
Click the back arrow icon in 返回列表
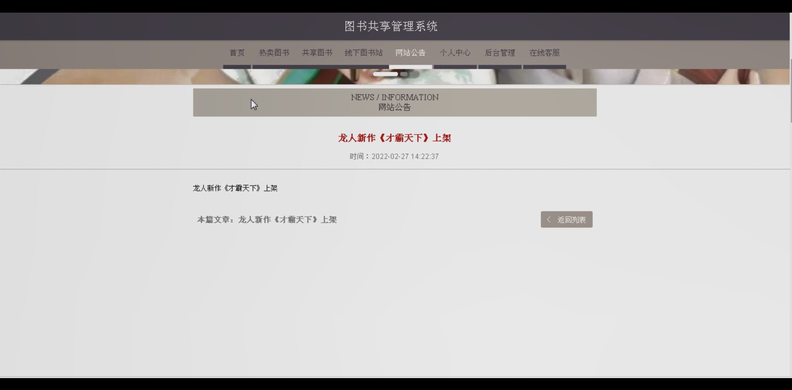(x=549, y=219)
